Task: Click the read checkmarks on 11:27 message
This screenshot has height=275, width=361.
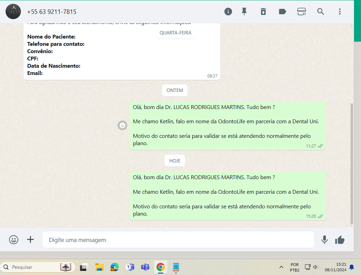Action: pos(320,146)
